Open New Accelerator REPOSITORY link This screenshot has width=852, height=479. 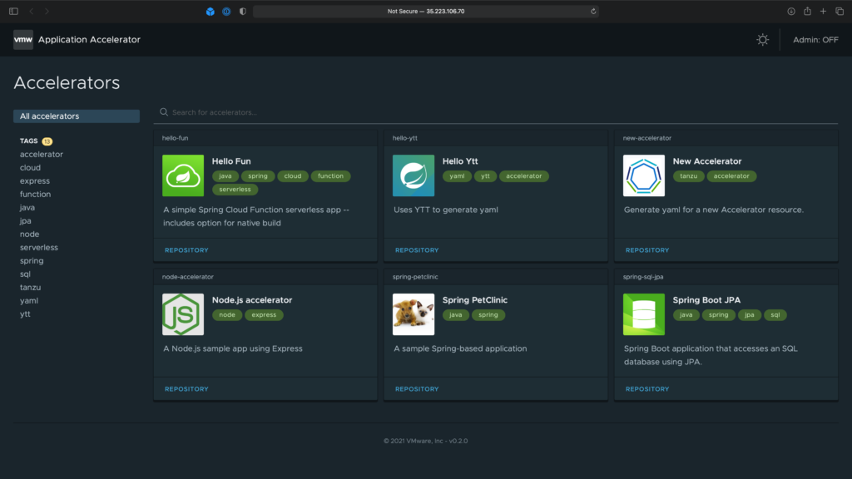647,250
